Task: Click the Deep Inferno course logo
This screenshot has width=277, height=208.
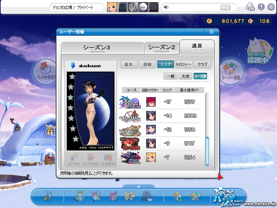Action: [x=130, y=144]
